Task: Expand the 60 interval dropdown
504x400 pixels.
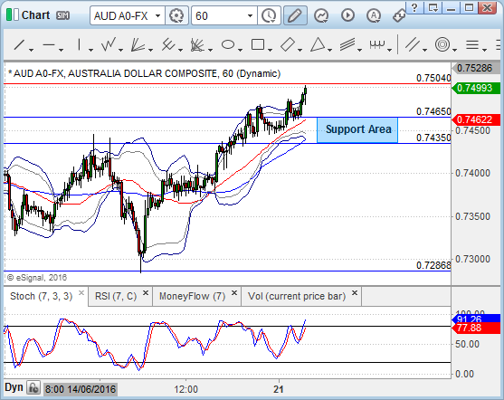Action: coord(250,15)
